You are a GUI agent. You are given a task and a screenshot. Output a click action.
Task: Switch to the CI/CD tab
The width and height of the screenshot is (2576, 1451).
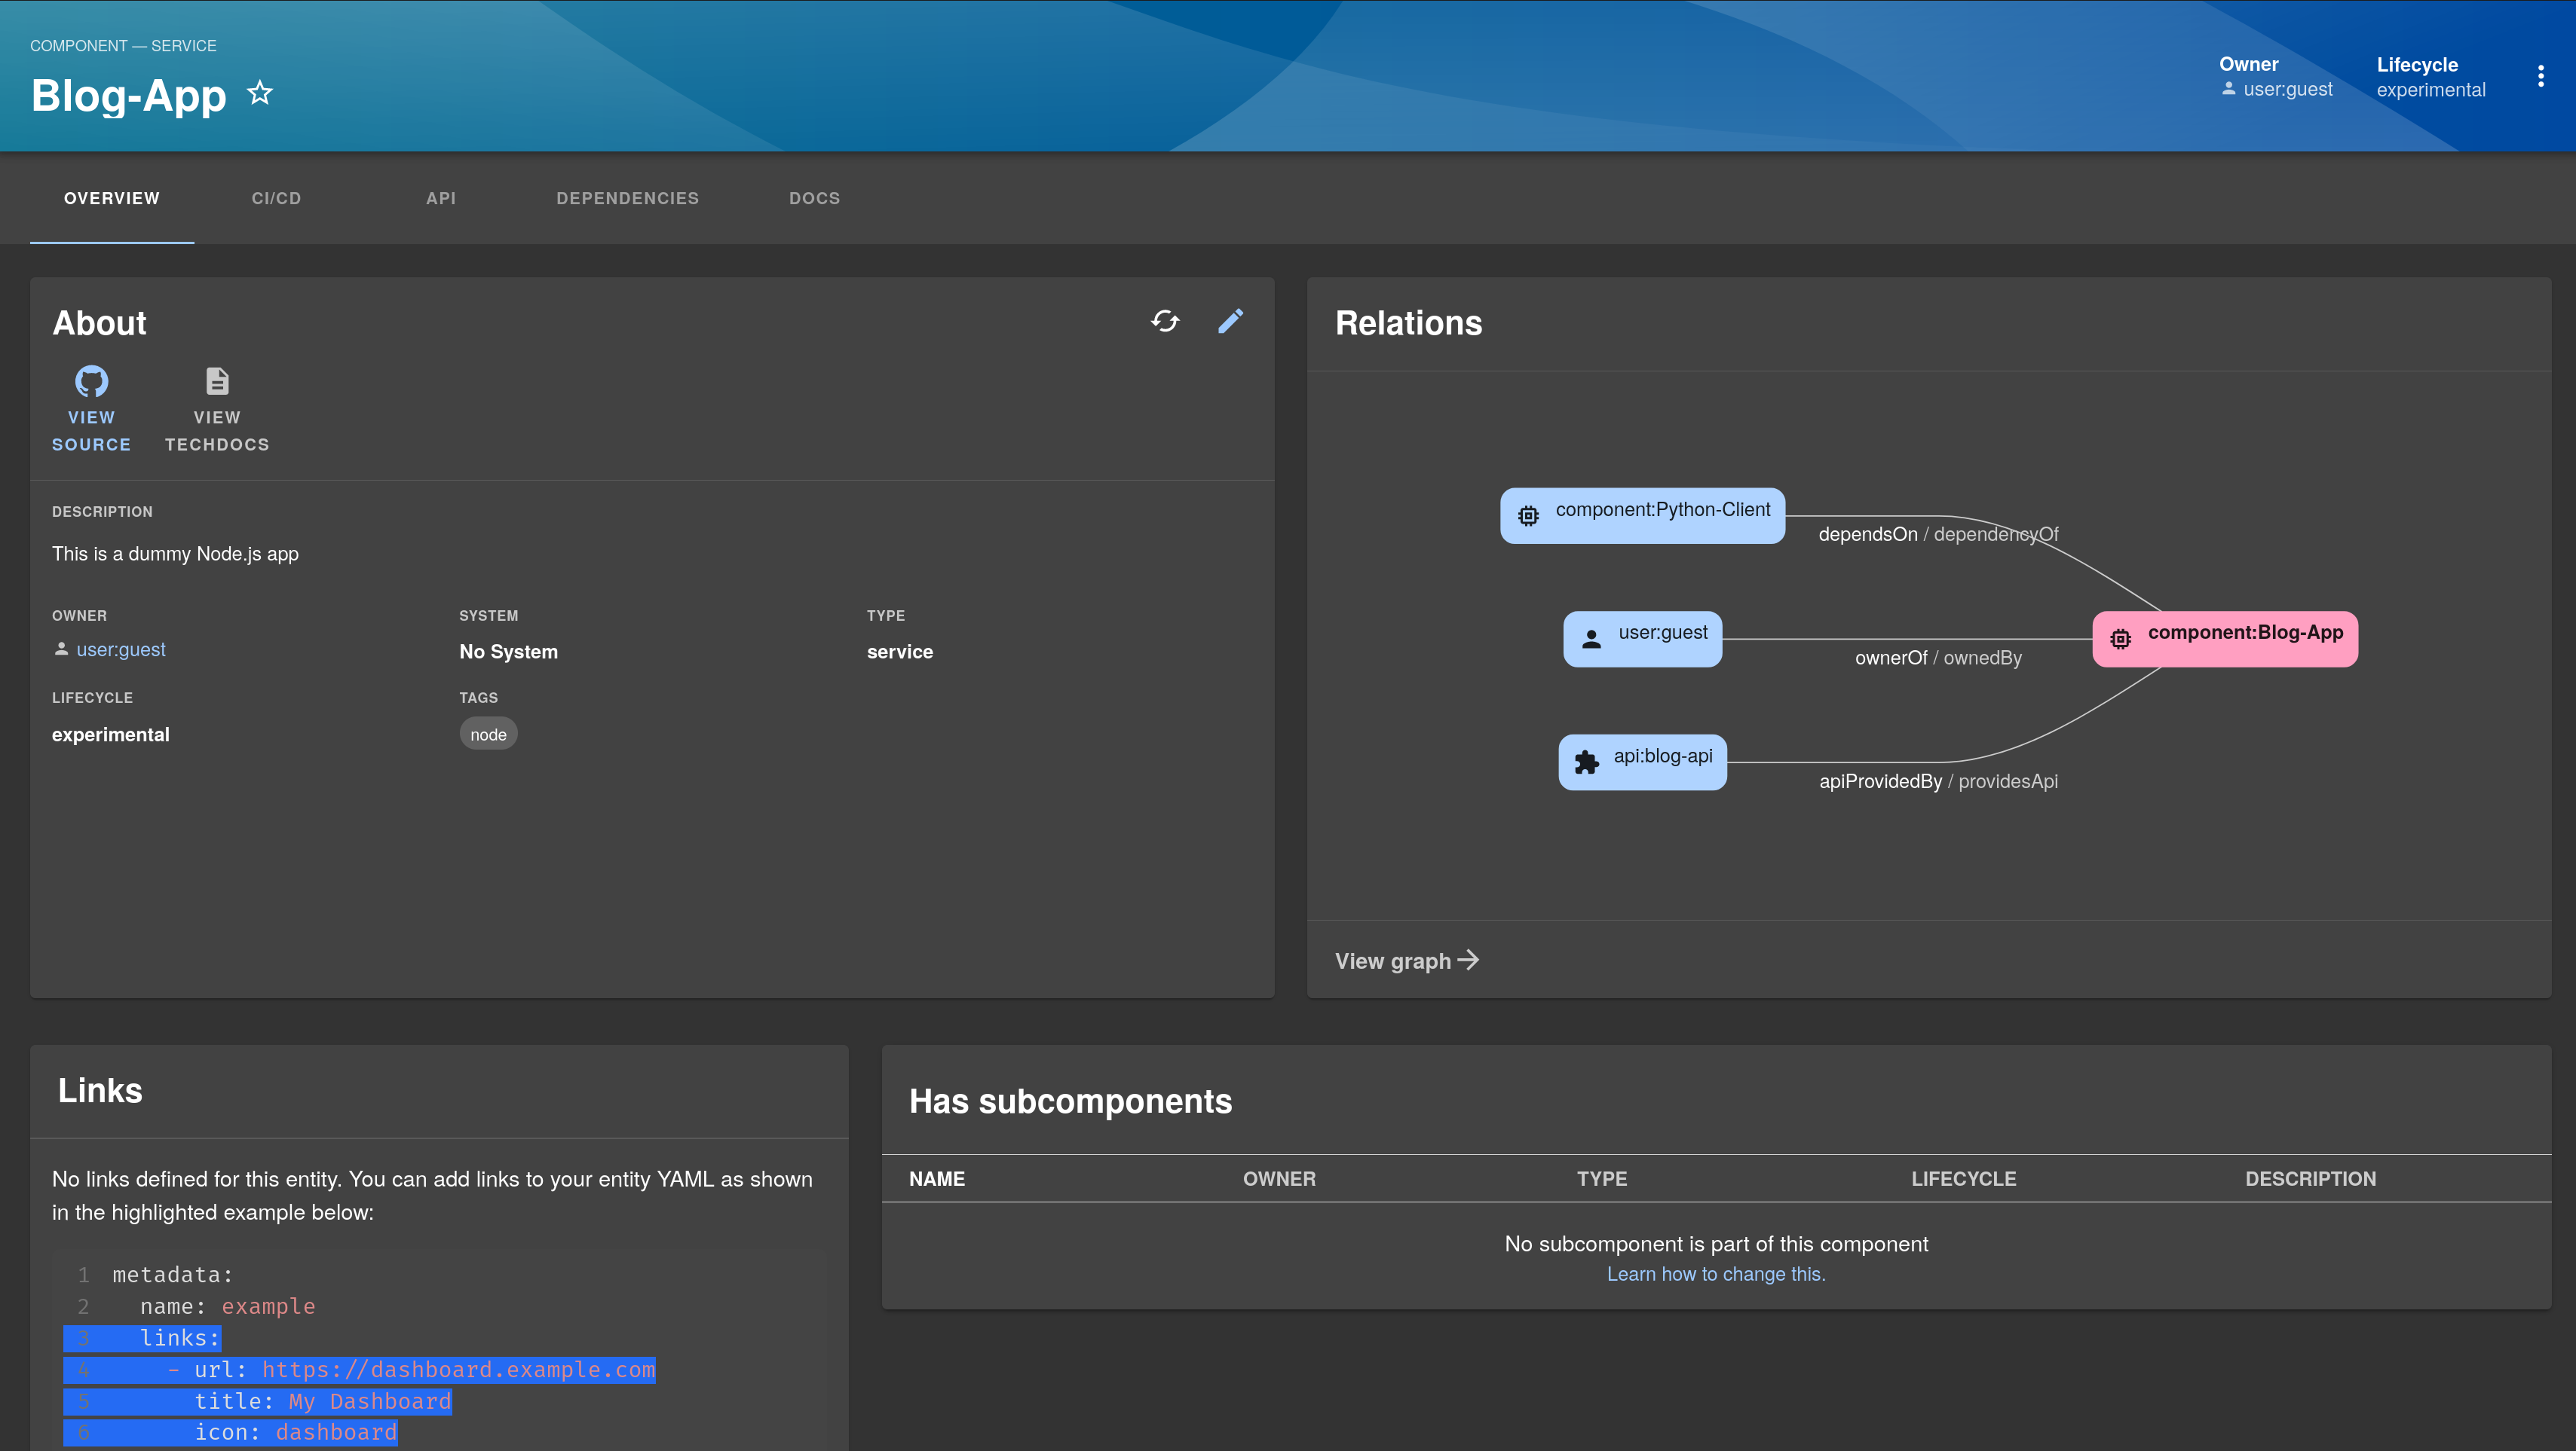(x=276, y=198)
